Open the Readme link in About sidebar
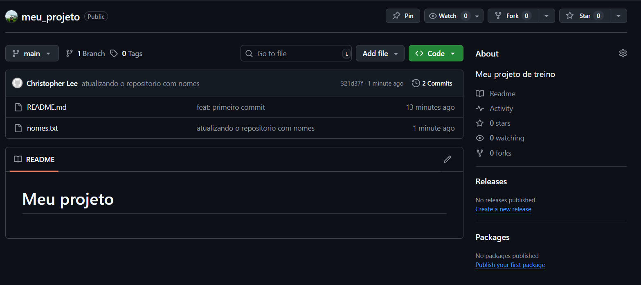The image size is (641, 285). tap(495, 94)
